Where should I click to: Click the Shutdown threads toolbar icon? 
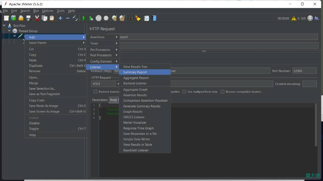click(106, 18)
